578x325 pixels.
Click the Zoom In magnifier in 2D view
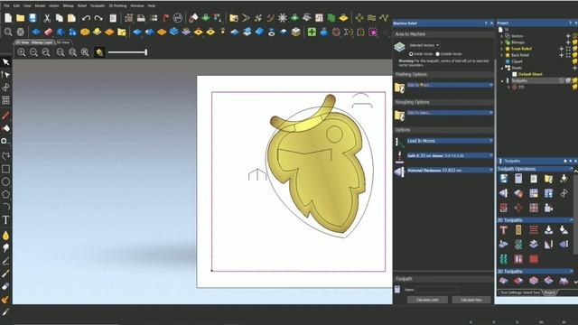click(22, 52)
